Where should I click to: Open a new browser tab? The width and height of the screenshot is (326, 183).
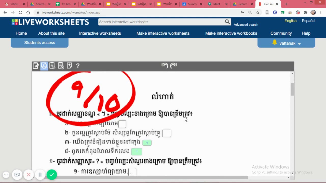pyautogui.click(x=286, y=4)
